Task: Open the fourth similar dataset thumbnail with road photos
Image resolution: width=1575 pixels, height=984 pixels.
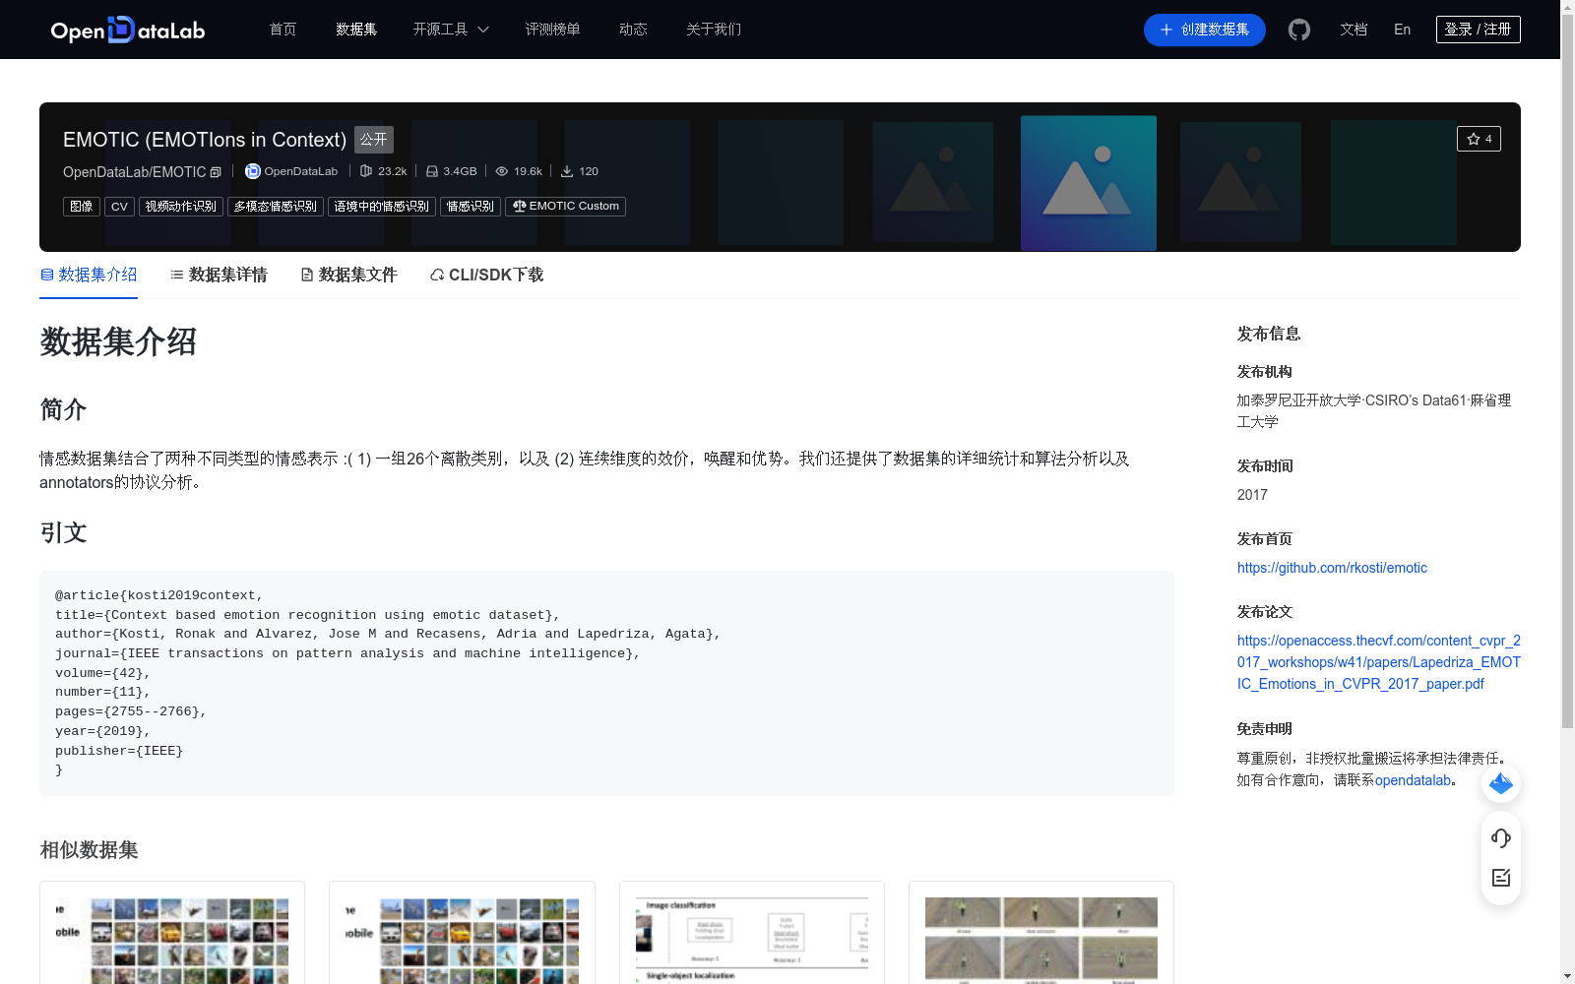Action: (1041, 940)
